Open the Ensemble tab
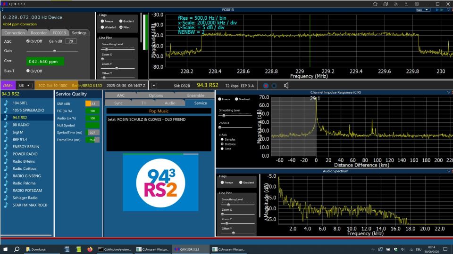The image size is (453, 254). click(196, 95)
